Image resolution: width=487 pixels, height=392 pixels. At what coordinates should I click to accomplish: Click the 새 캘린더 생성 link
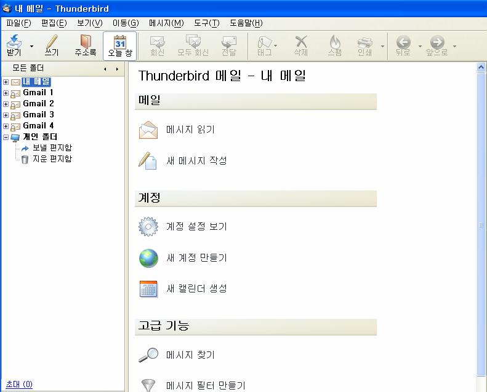click(196, 289)
